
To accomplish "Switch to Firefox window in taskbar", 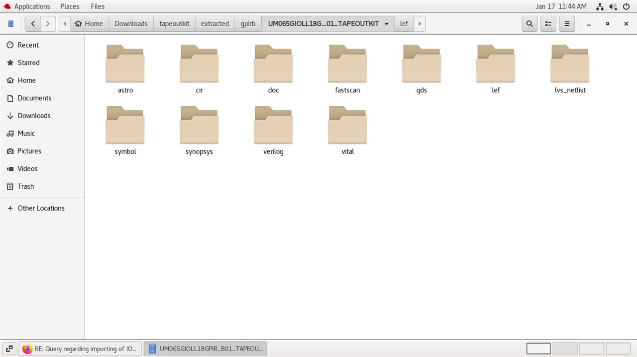I will (x=80, y=349).
